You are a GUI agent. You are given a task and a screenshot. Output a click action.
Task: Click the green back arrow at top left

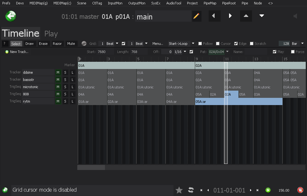pos(11,16)
